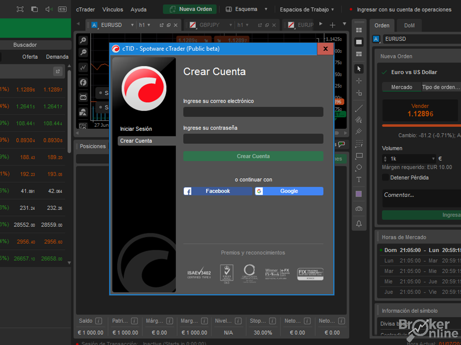Open the EURUSD tab symbol dropdown arrow
The height and width of the screenshot is (345, 461).
pyautogui.click(x=132, y=25)
